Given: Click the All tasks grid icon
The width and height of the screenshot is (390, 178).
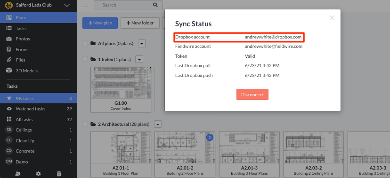Looking at the screenshot, I should (9, 119).
